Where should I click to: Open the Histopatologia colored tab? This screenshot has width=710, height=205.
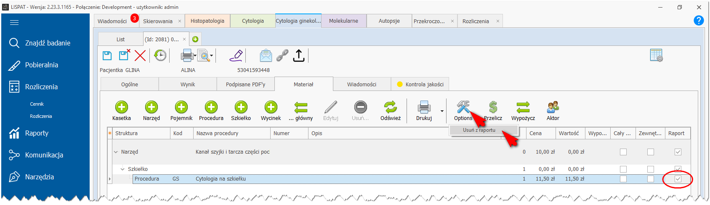pos(207,21)
